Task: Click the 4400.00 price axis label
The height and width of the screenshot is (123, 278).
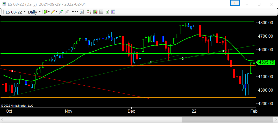Action: (x=265, y=77)
